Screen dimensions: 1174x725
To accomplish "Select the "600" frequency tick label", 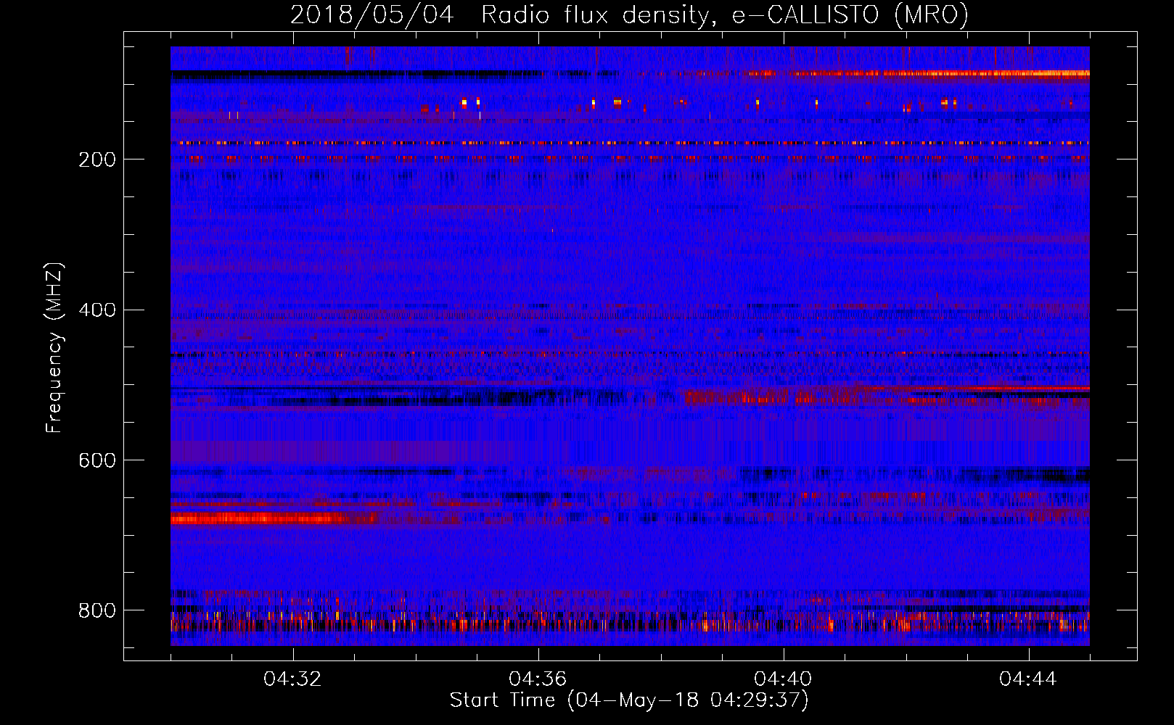I will tap(97, 461).
